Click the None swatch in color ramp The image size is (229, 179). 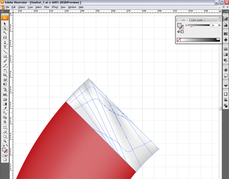pos(179,40)
